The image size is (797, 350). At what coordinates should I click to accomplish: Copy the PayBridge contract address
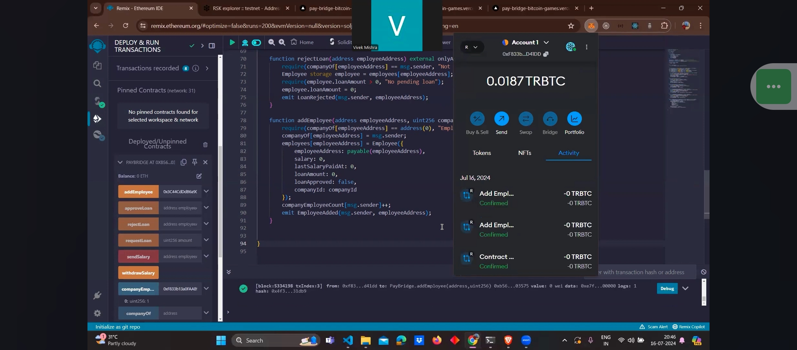pyautogui.click(x=183, y=162)
